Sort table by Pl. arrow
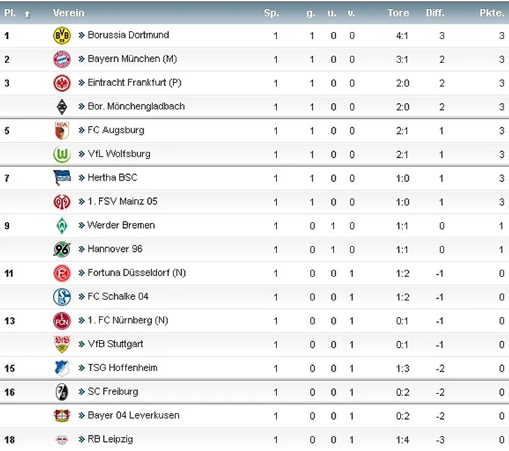This screenshot has width=509, height=451. pyautogui.click(x=27, y=14)
